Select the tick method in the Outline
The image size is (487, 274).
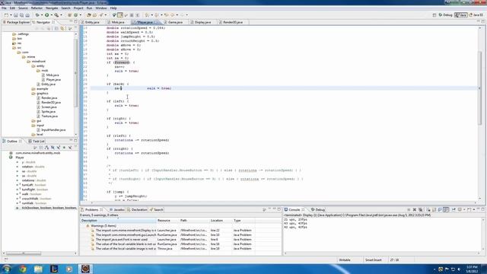click(x=49, y=208)
